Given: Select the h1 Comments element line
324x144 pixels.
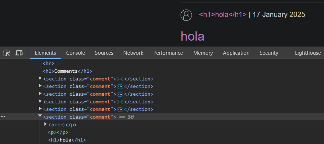Looking at the screenshot, I should coord(67,71).
